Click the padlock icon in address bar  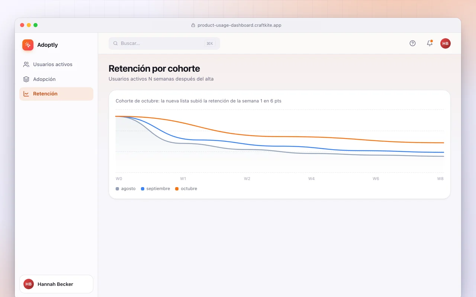click(193, 25)
